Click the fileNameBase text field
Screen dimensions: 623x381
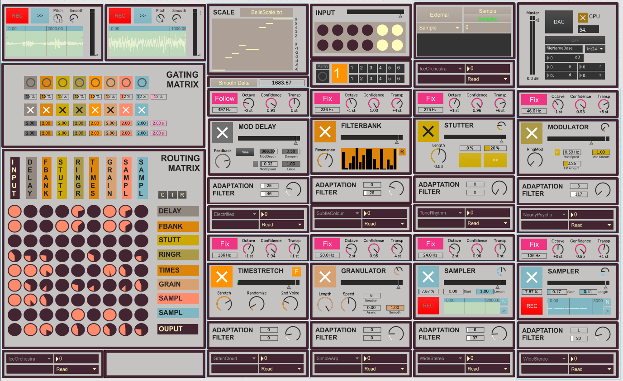(x=564, y=48)
